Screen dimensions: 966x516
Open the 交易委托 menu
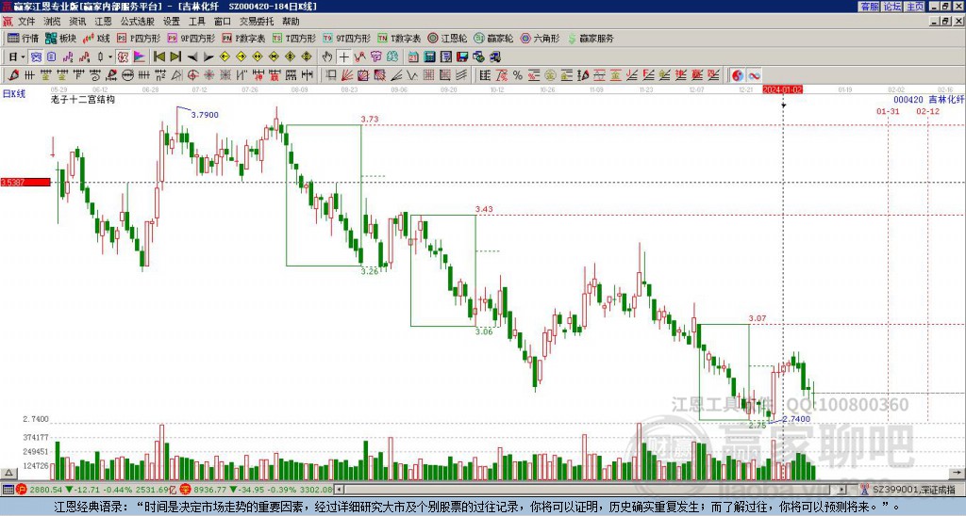coord(257,22)
